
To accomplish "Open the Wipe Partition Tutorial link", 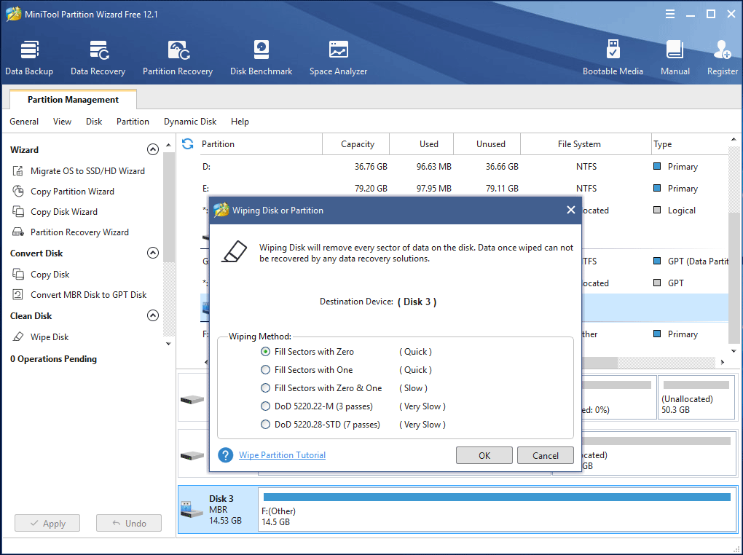I will [282, 455].
